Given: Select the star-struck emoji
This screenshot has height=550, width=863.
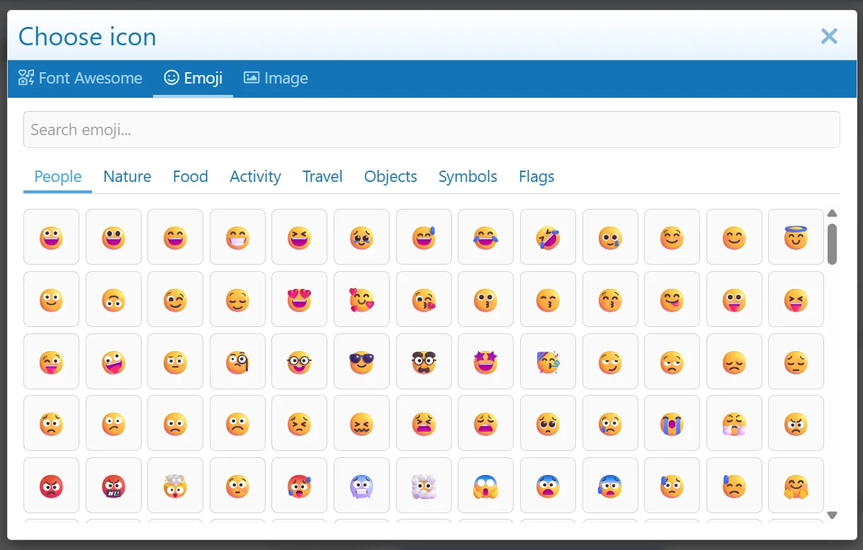Looking at the screenshot, I should [486, 362].
